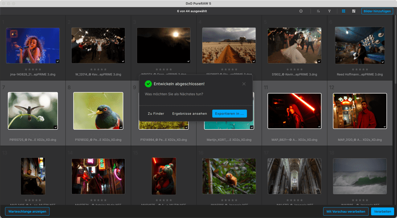Image resolution: width=397 pixels, height=218 pixels.
Task: Click filename jma-140829_21...epPRIME 3.dng
Action: tap(33, 75)
